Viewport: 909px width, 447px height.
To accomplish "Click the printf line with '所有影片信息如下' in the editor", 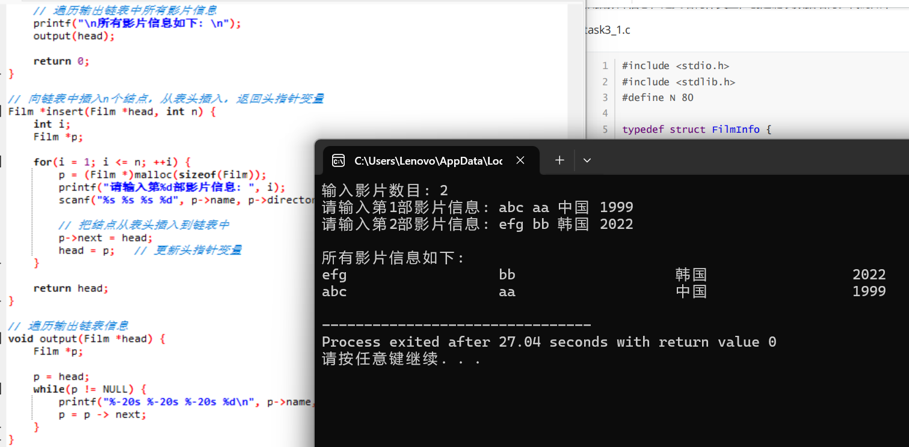I will (137, 23).
